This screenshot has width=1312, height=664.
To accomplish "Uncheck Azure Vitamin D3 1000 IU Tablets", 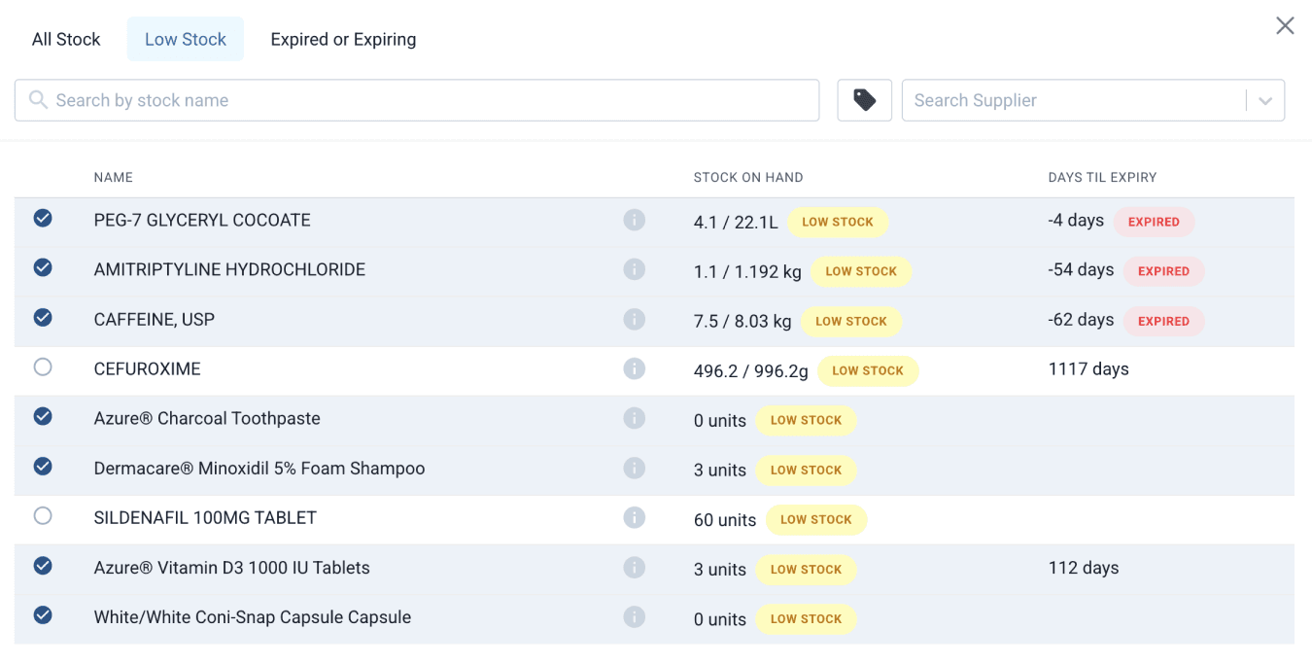I will 43,566.
